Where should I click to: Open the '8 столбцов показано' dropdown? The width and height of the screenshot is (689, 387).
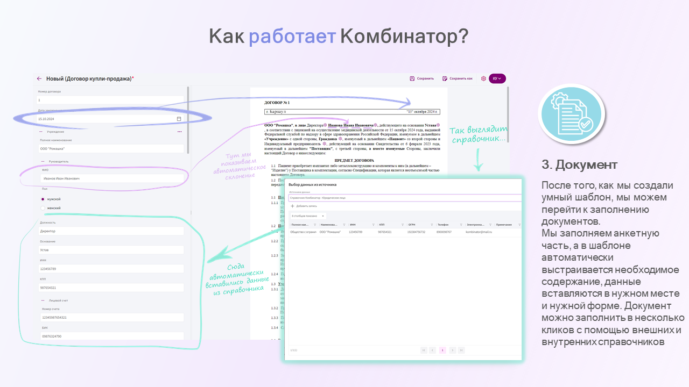[x=308, y=216]
